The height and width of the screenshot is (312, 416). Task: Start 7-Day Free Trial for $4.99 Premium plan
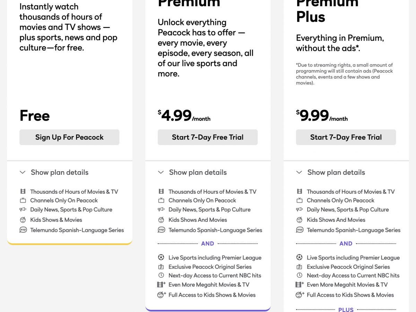coord(207,137)
